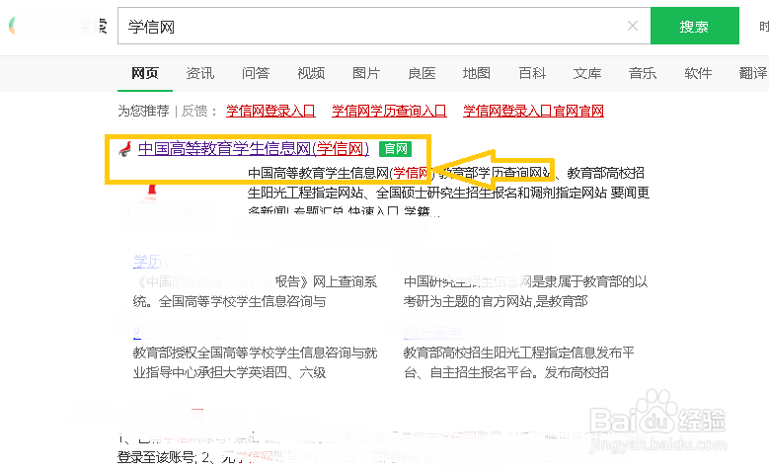Open the search engine logo in header
Image resolution: width=769 pixels, height=471 pixels.
point(57,26)
